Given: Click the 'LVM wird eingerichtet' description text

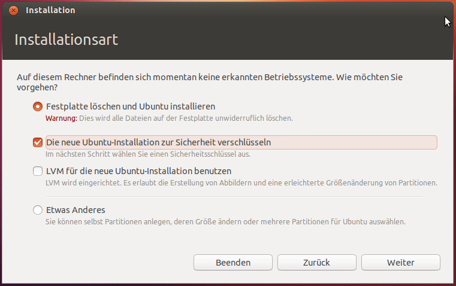Looking at the screenshot, I should coord(241,183).
